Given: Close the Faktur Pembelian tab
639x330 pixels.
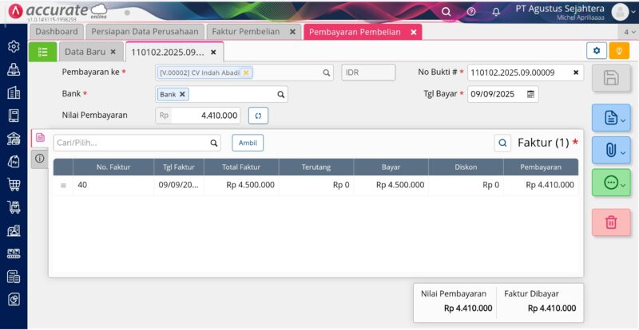Looking at the screenshot, I should 292,32.
